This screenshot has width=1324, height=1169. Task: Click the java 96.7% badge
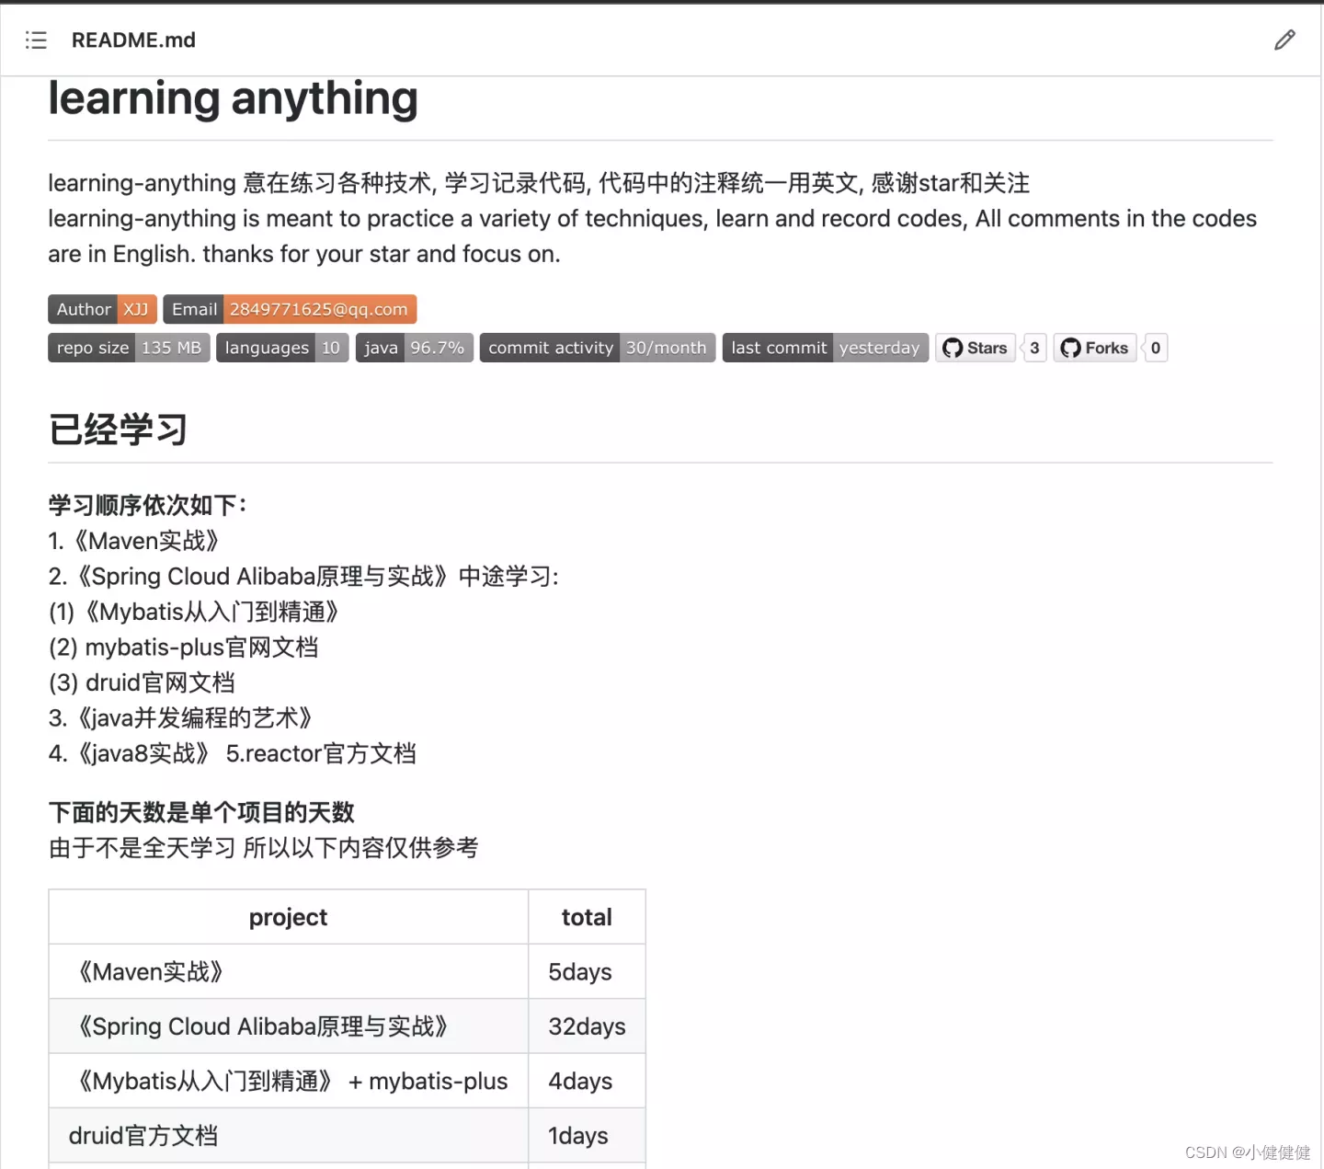(414, 348)
